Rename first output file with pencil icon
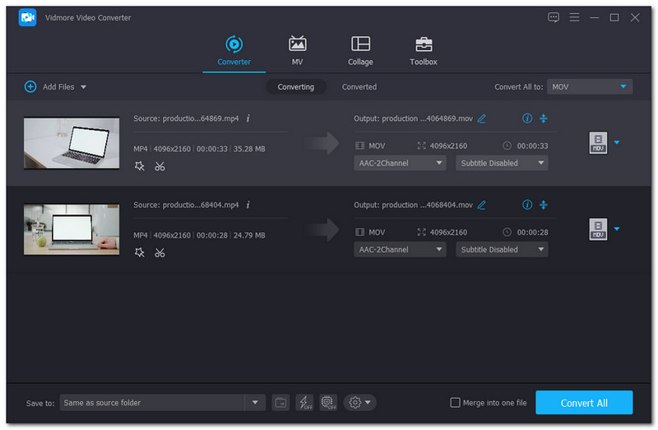The height and width of the screenshot is (430, 658). coord(482,118)
